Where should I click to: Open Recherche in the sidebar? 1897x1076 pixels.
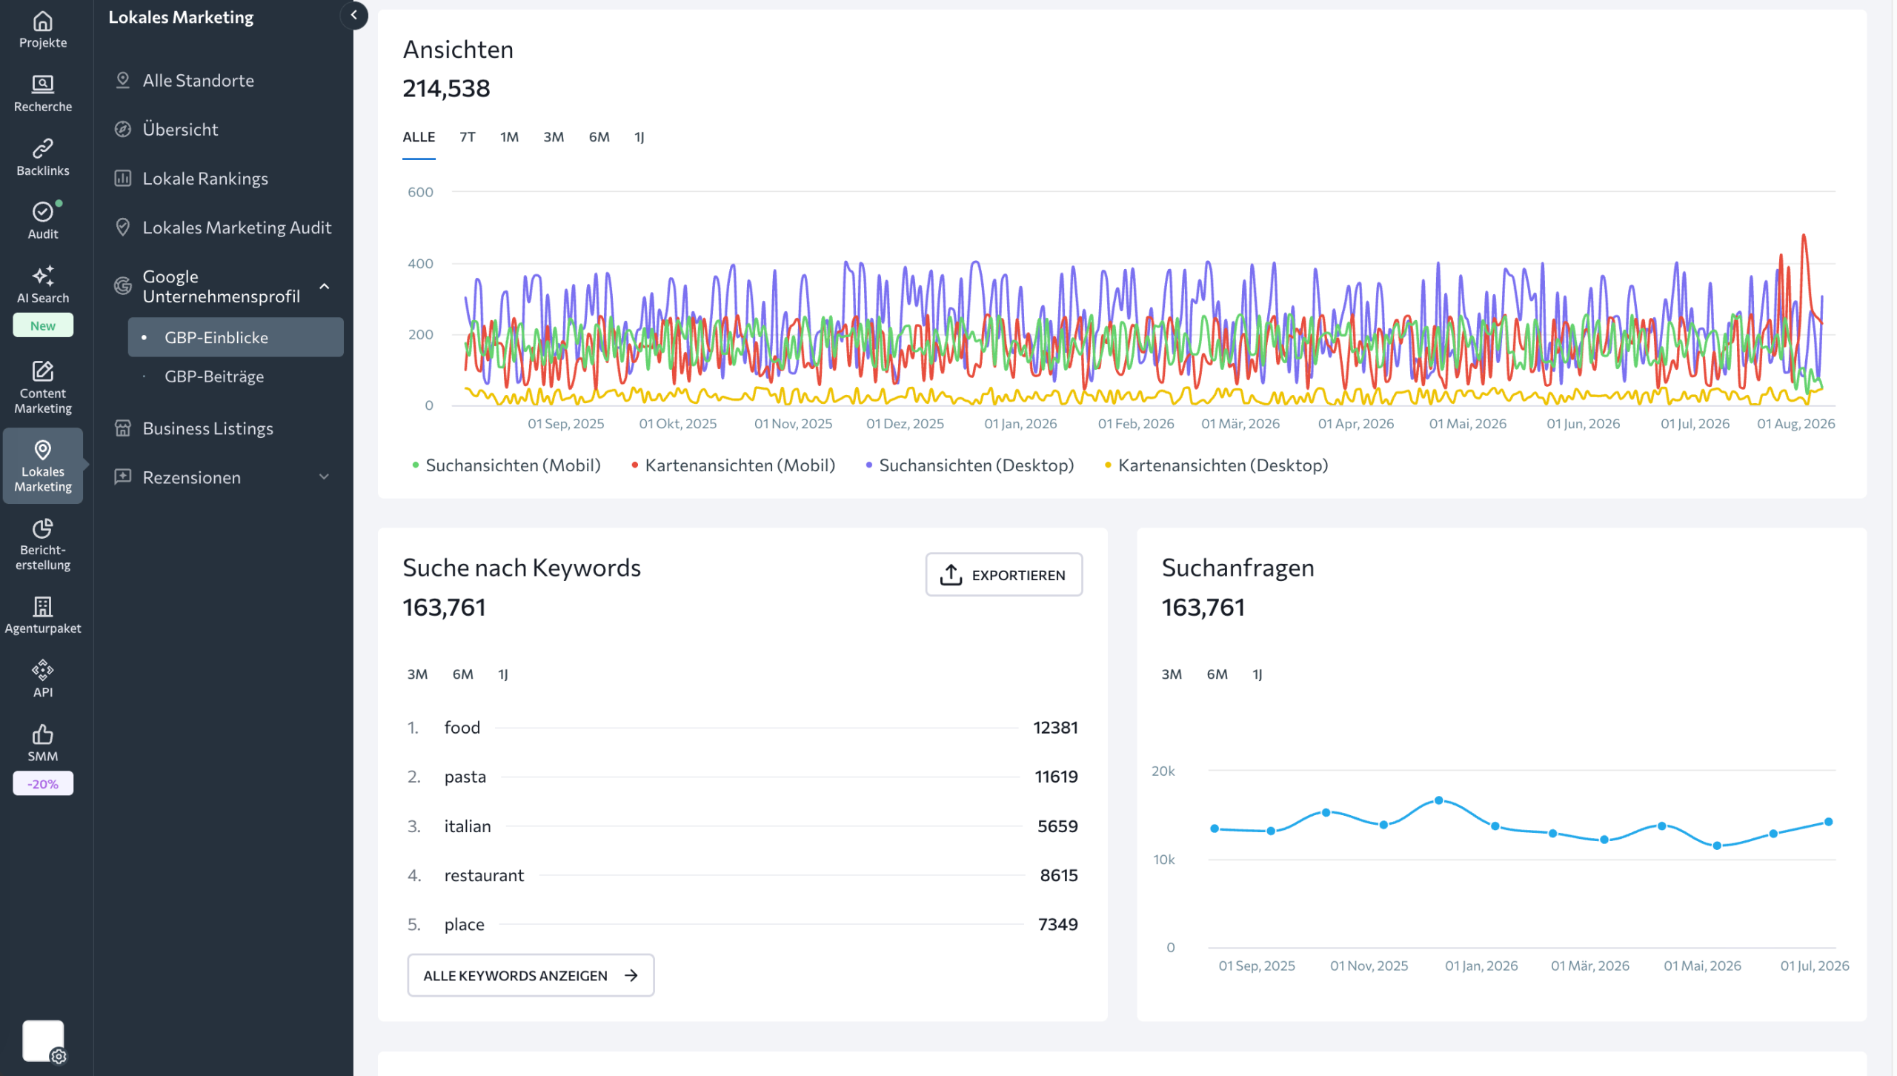point(43,93)
